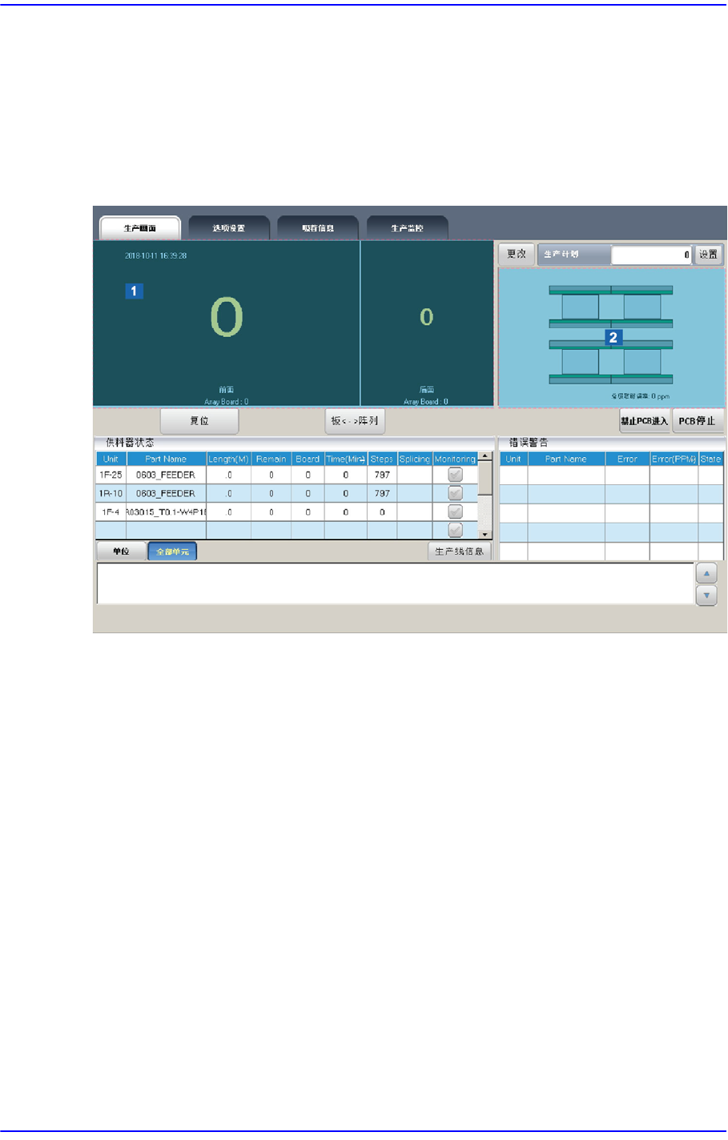
Task: Click the Part Name header in error table
Action: 566,459
